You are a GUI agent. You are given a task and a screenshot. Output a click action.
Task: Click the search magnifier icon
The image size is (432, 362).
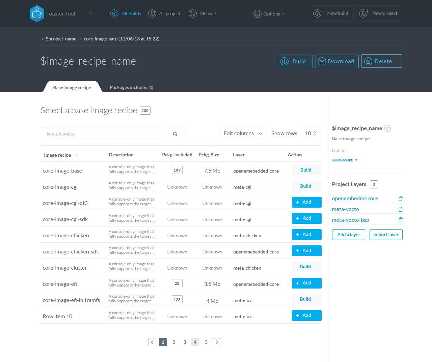coord(175,134)
